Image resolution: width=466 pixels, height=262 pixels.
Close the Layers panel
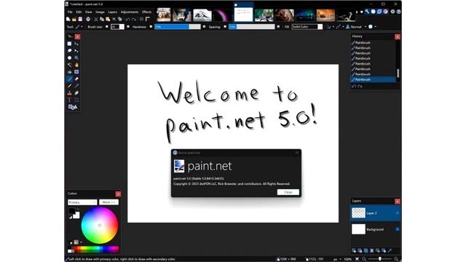[398, 202]
